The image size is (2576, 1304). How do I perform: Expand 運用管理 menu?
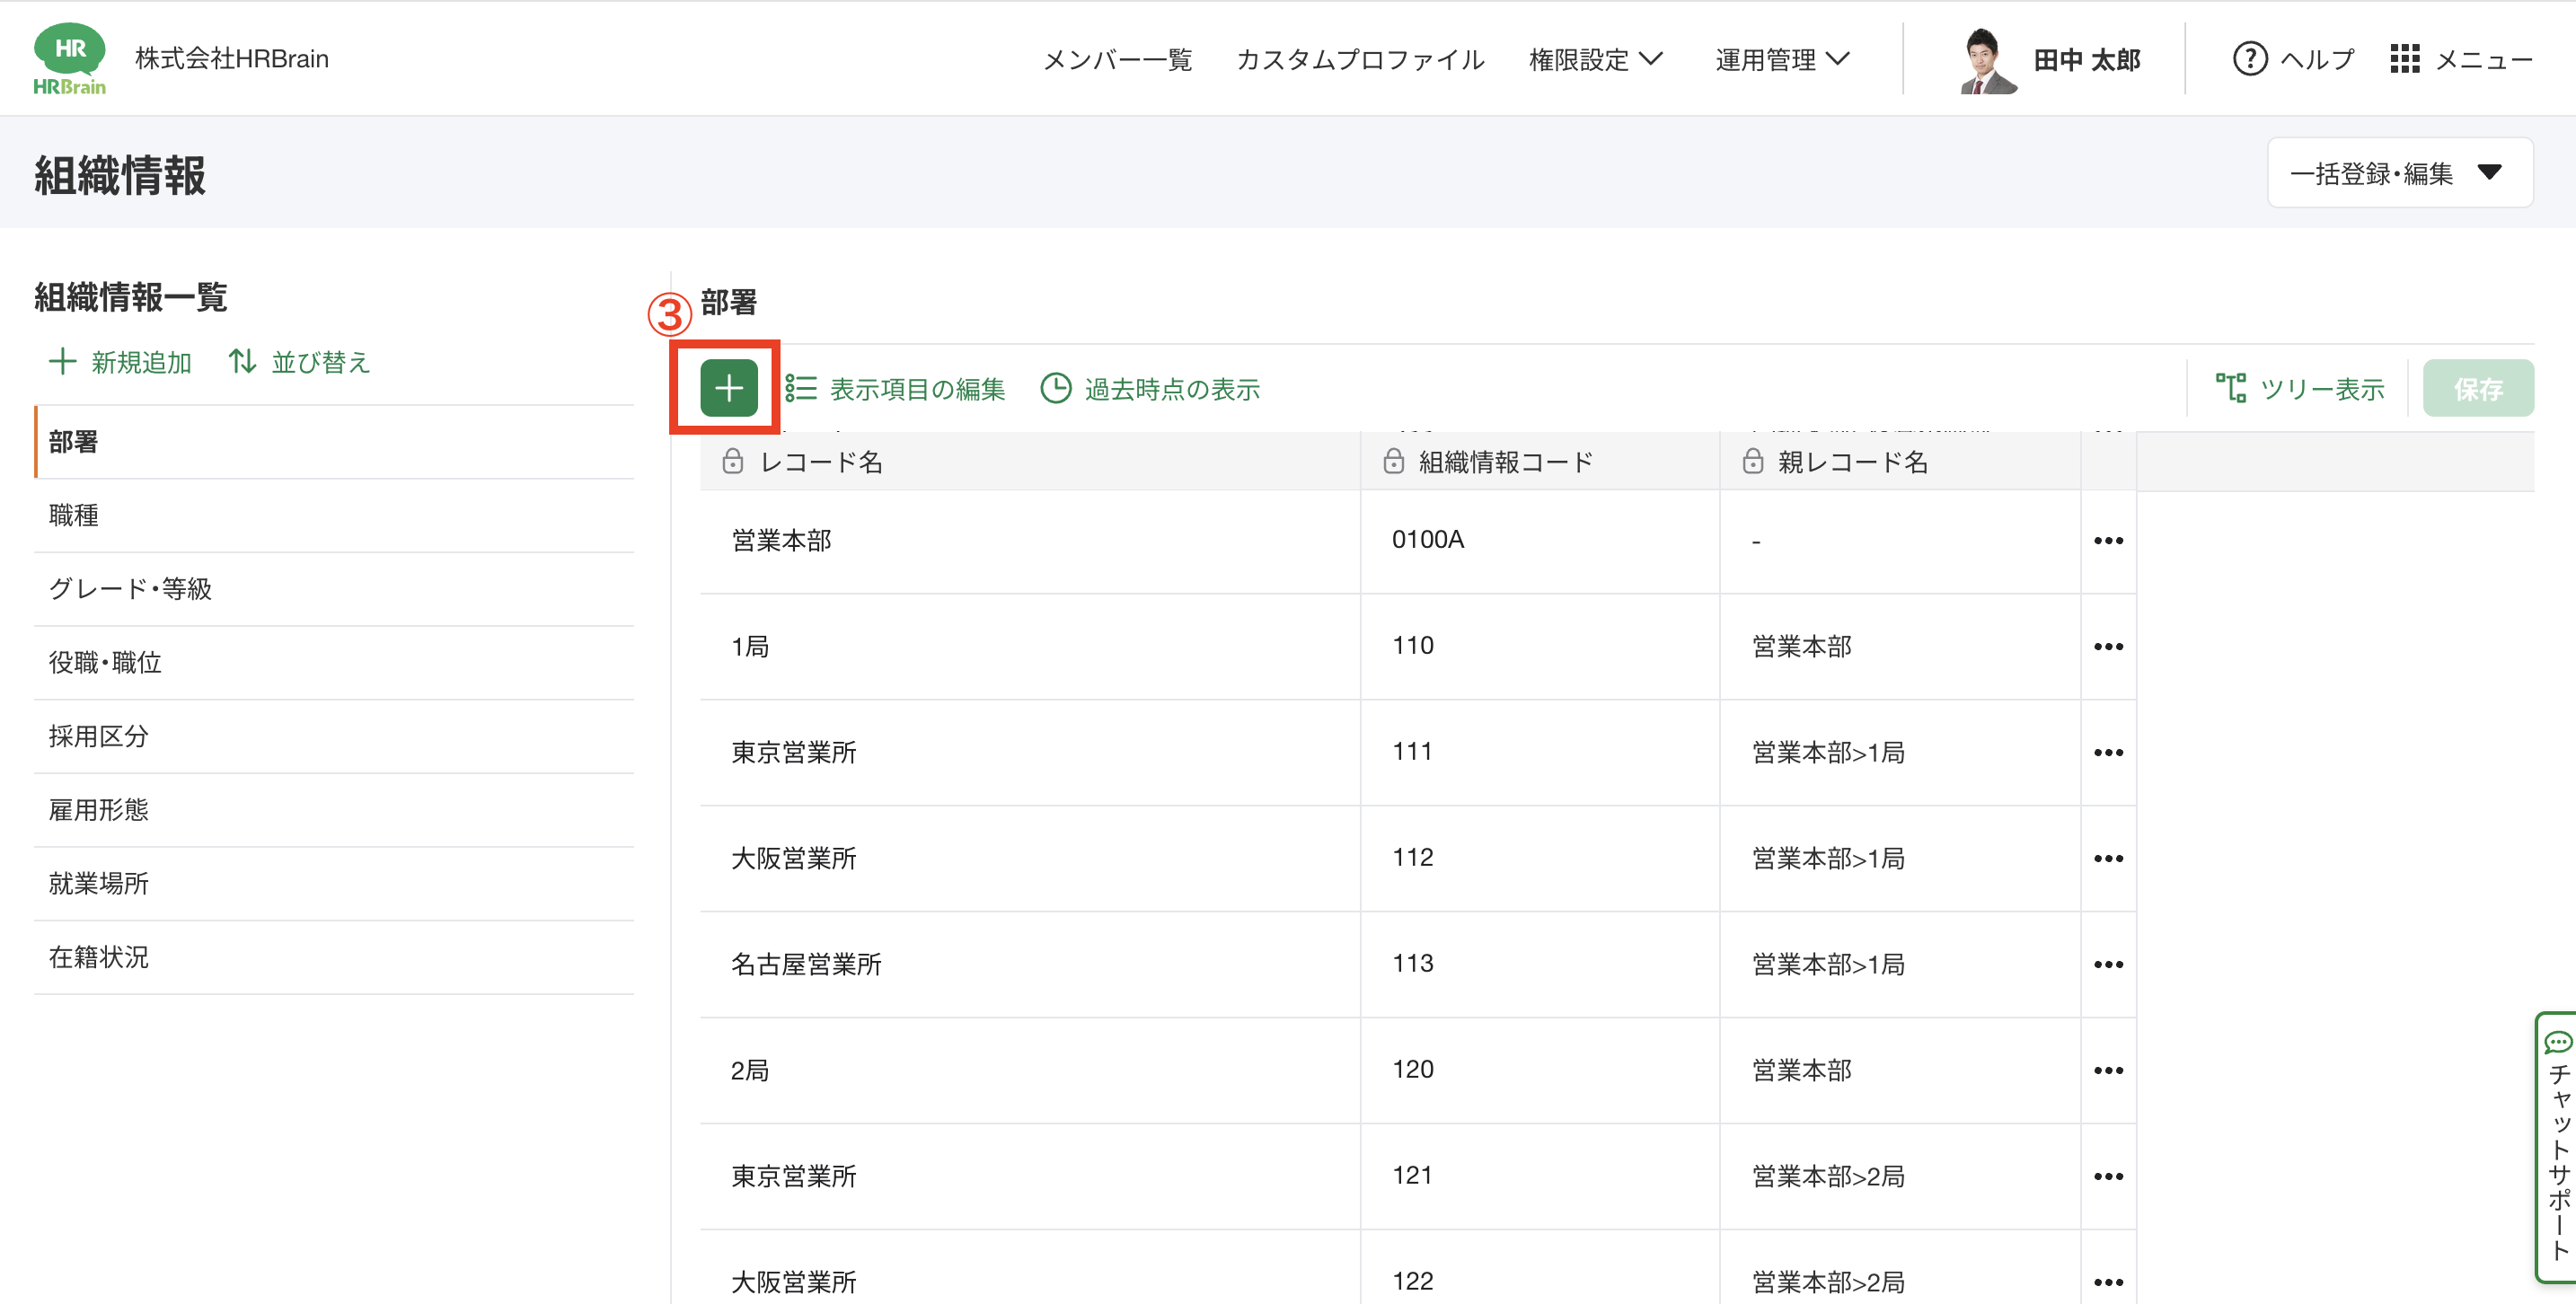[x=1782, y=60]
